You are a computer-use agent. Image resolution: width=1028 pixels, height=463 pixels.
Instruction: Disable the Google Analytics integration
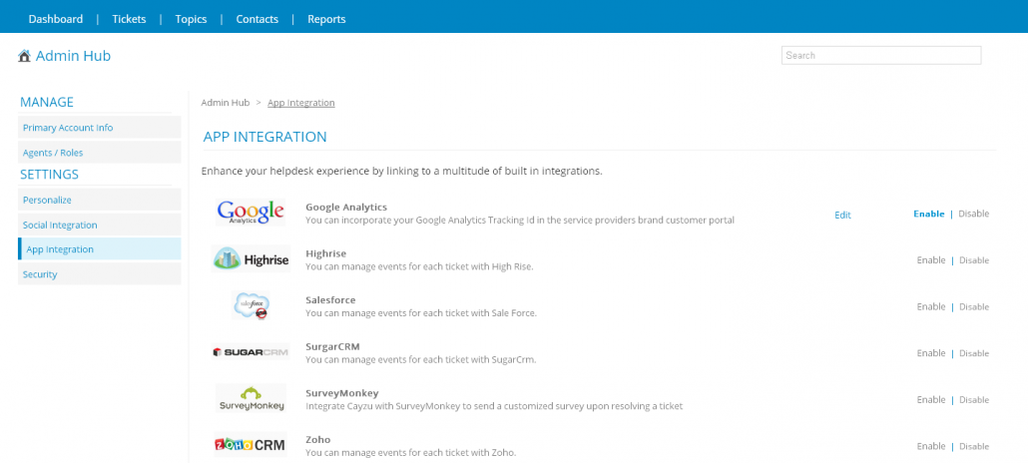973,214
